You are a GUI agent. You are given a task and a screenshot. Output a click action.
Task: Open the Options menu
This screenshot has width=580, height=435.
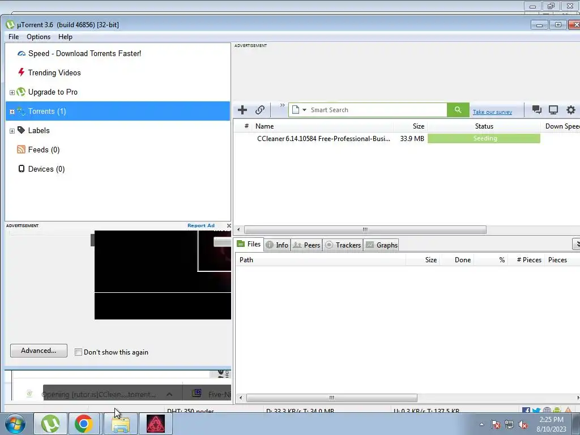pos(39,37)
